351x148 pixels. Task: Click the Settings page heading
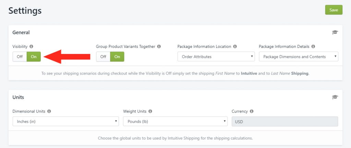(25, 11)
